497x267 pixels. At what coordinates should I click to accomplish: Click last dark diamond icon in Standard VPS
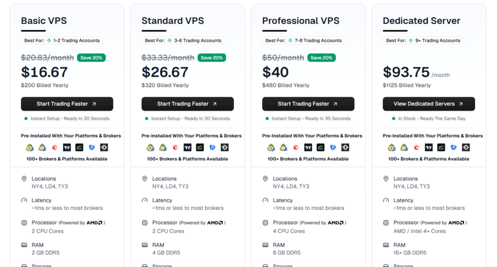click(224, 147)
